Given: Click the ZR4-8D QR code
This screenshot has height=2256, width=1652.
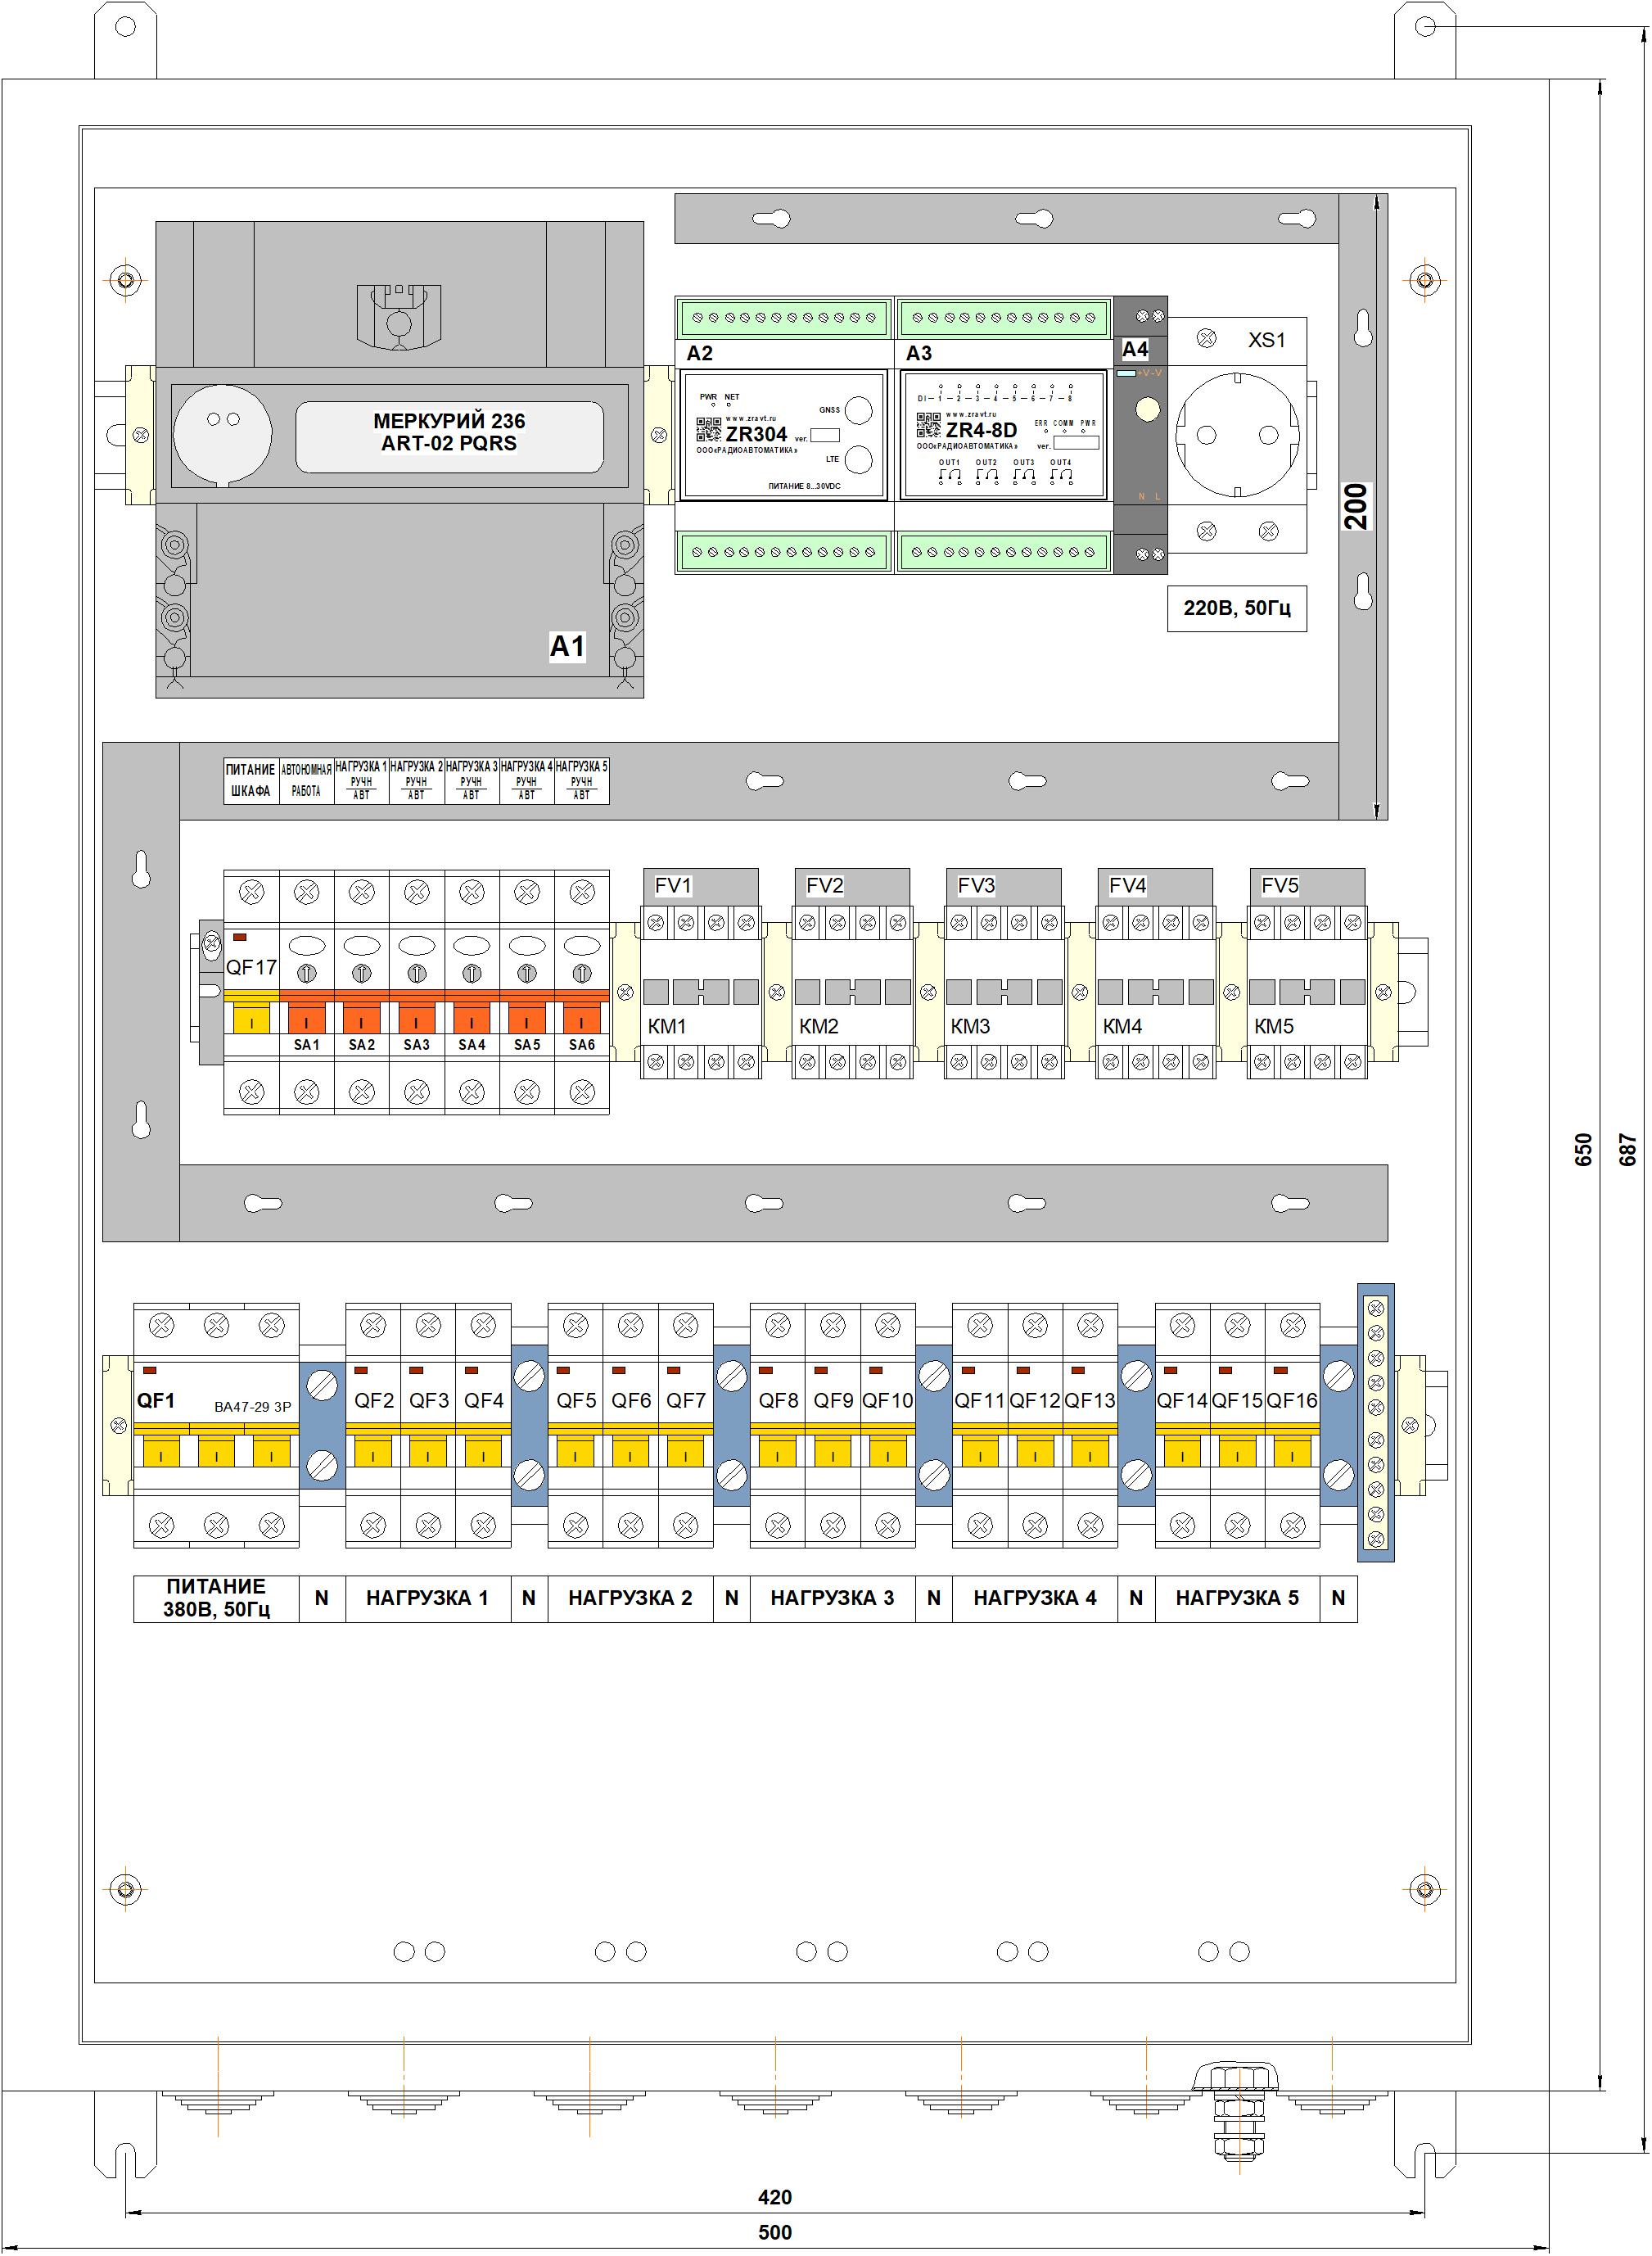Looking at the screenshot, I should point(928,426).
